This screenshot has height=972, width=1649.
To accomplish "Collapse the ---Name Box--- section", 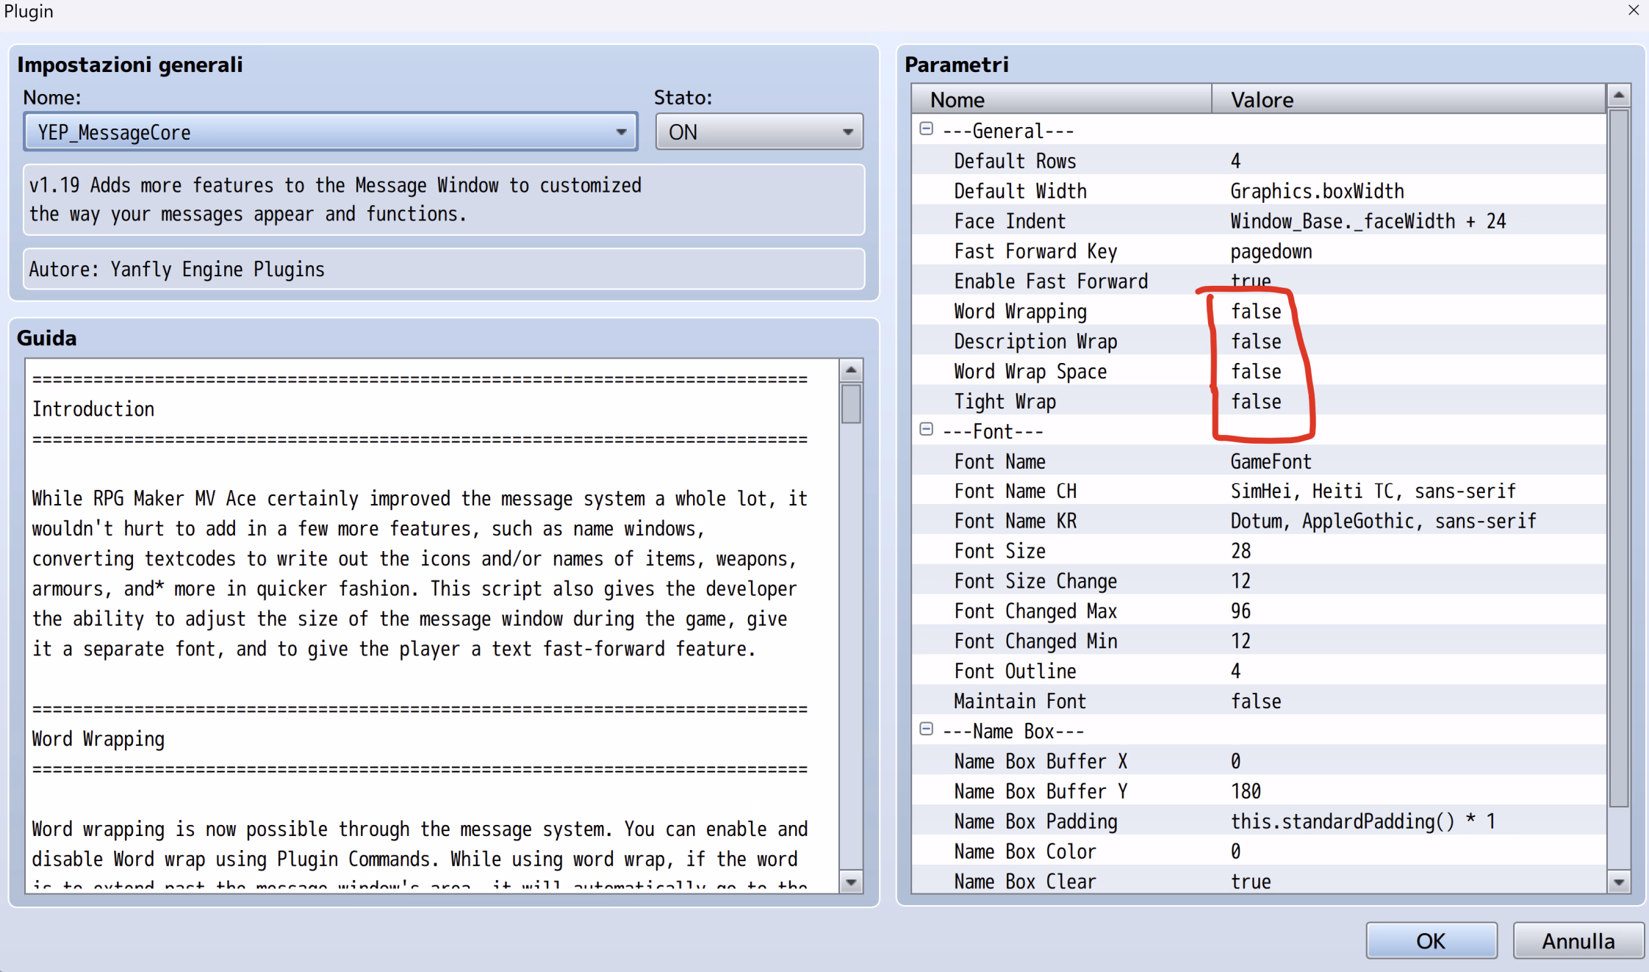I will coord(926,730).
